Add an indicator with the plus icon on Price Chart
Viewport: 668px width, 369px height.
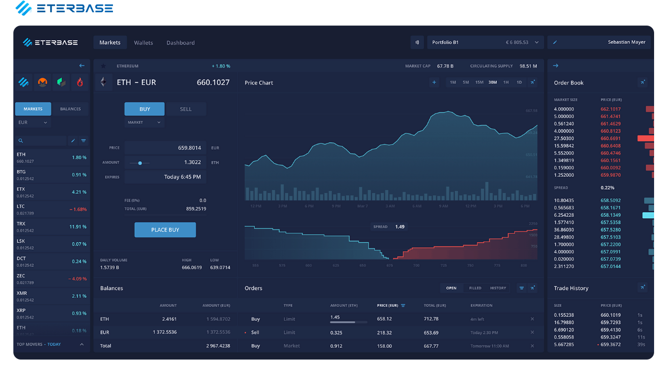pyautogui.click(x=434, y=82)
